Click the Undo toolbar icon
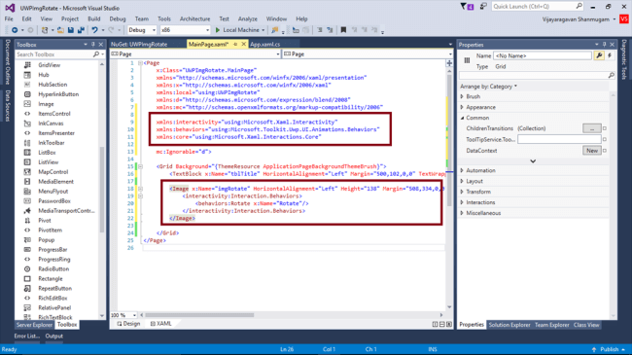This screenshot has width=632, height=355. point(94,30)
